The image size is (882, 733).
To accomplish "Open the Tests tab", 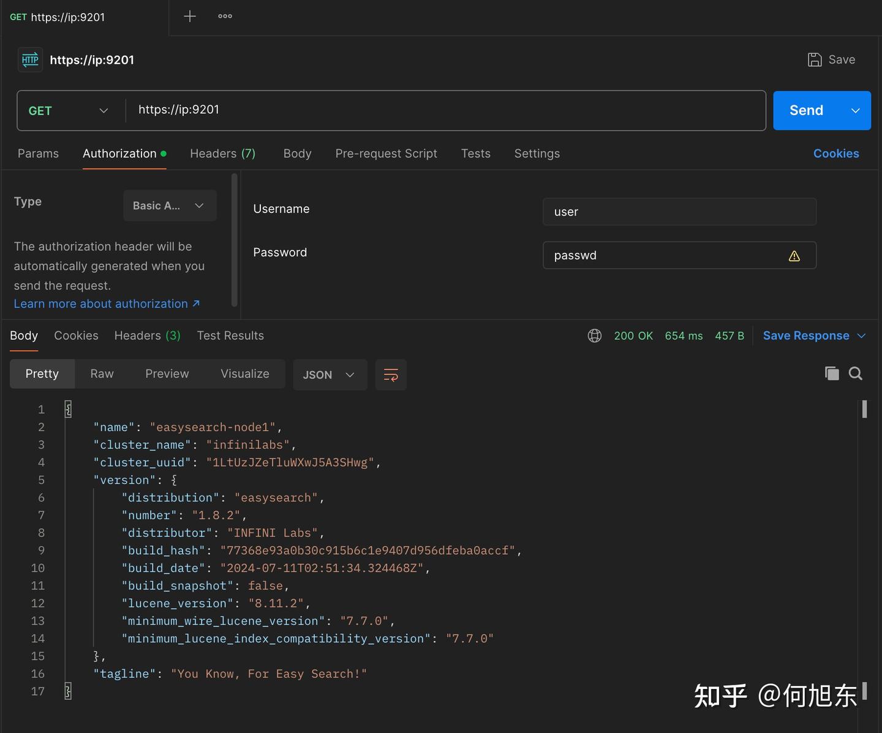I will [x=476, y=154].
